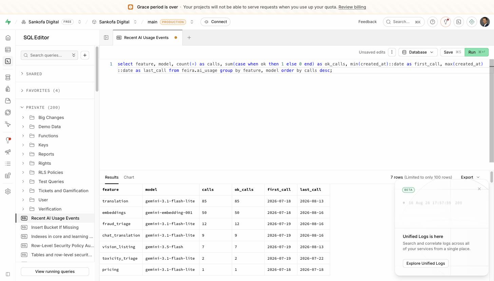Open Project Settings gear icon

point(8,191)
